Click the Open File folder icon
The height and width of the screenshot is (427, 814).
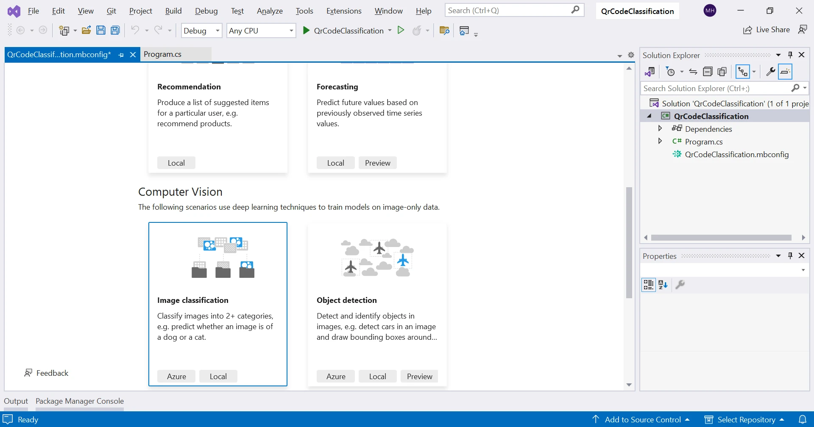(86, 30)
